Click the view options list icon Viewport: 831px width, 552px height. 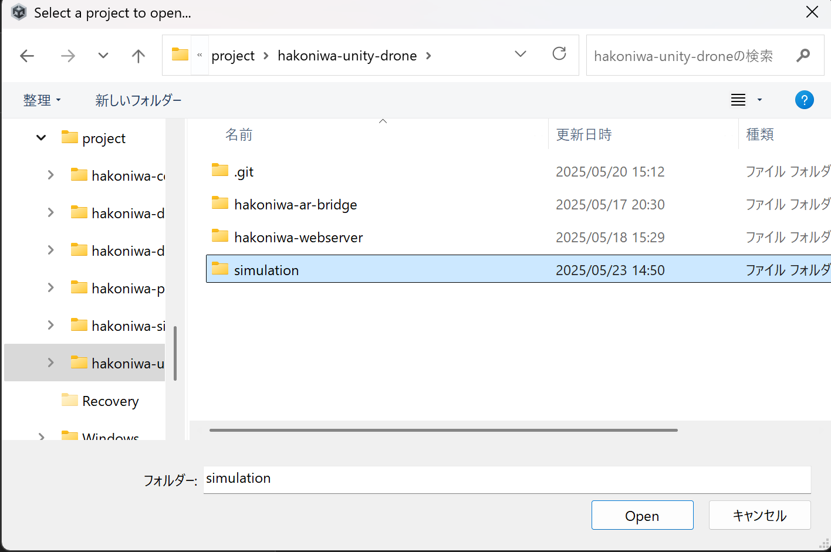738,100
